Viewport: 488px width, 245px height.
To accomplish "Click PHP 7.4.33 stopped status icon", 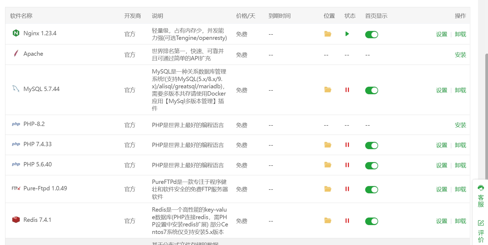I will coord(347,145).
